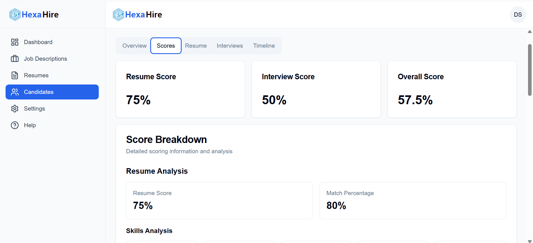Viewport: 533px width, 243px height.
Task: Click the Dashboard link in the sidebar
Action: tap(38, 42)
